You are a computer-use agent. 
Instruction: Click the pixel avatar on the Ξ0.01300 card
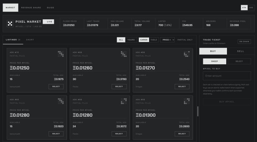tap(187, 101)
